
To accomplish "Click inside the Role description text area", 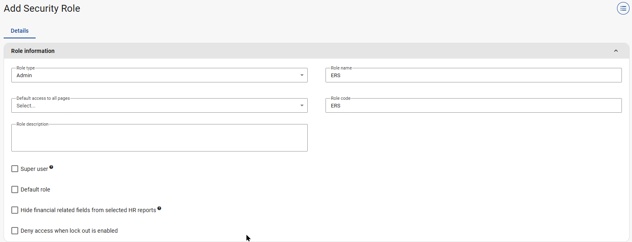I will click(159, 138).
